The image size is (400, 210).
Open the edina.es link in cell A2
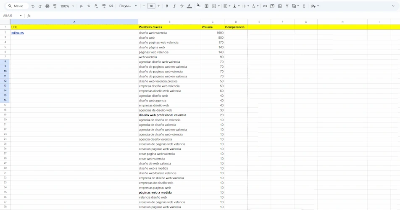[x=18, y=33]
